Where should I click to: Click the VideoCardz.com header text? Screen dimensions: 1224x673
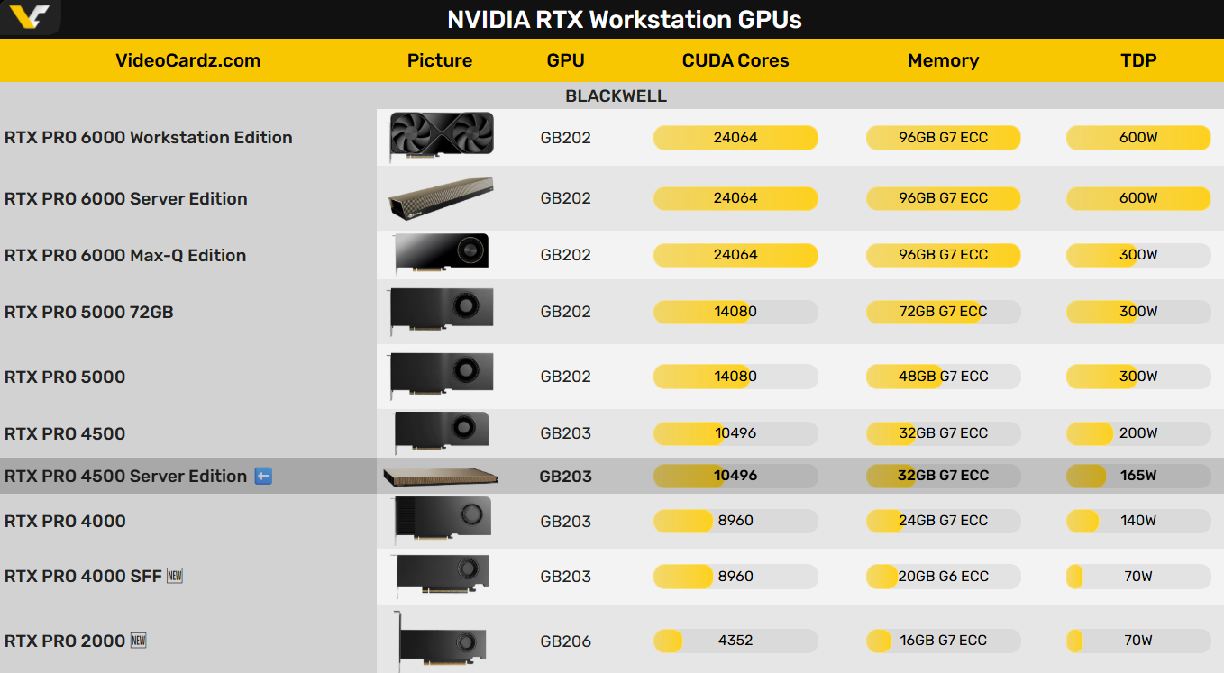pos(187,60)
